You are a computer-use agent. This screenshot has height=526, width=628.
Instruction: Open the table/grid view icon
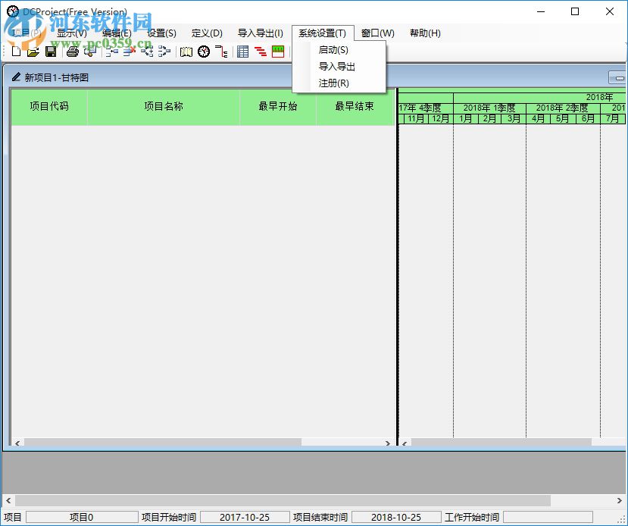coord(244,51)
